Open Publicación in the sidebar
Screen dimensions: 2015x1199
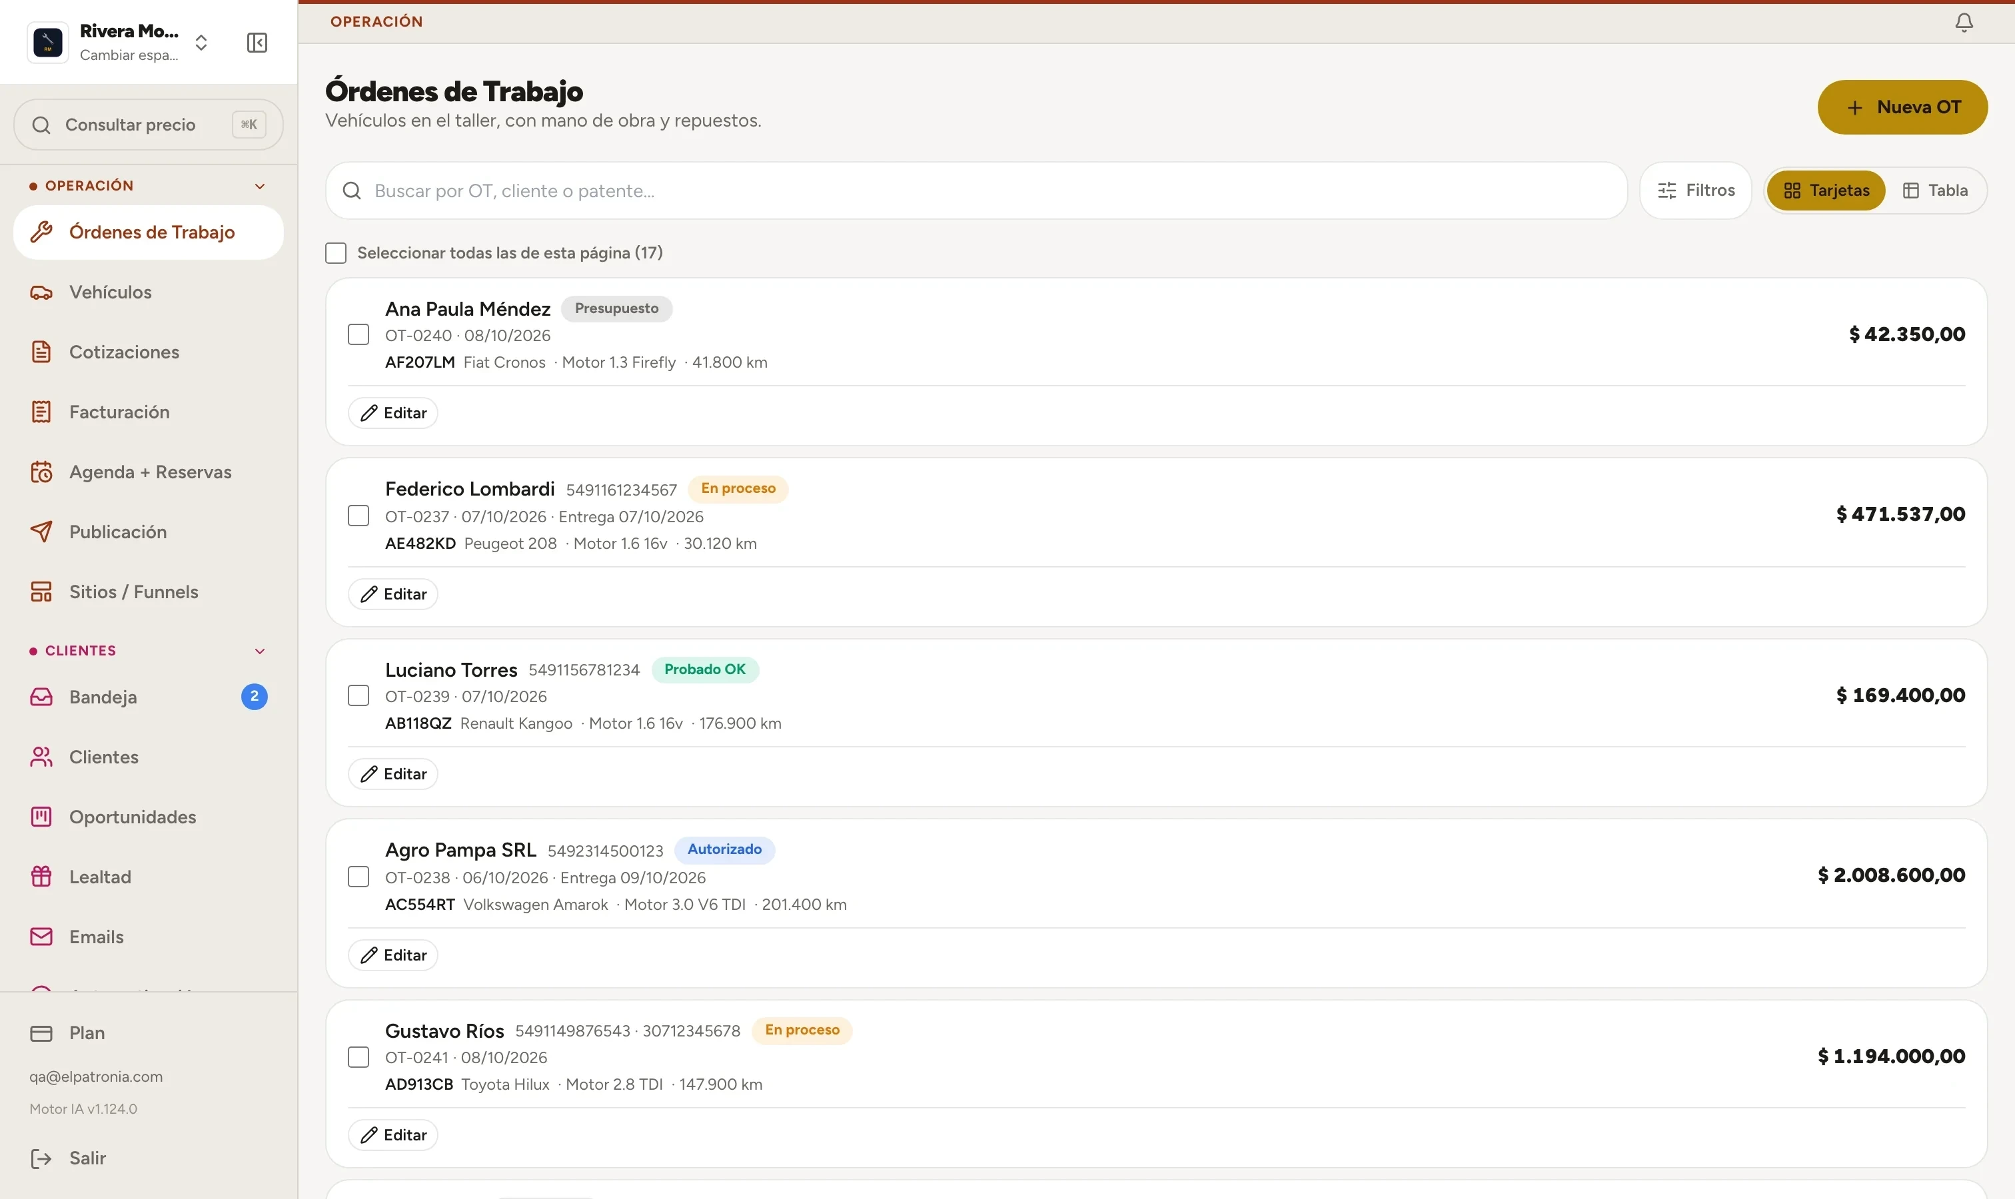click(149, 532)
